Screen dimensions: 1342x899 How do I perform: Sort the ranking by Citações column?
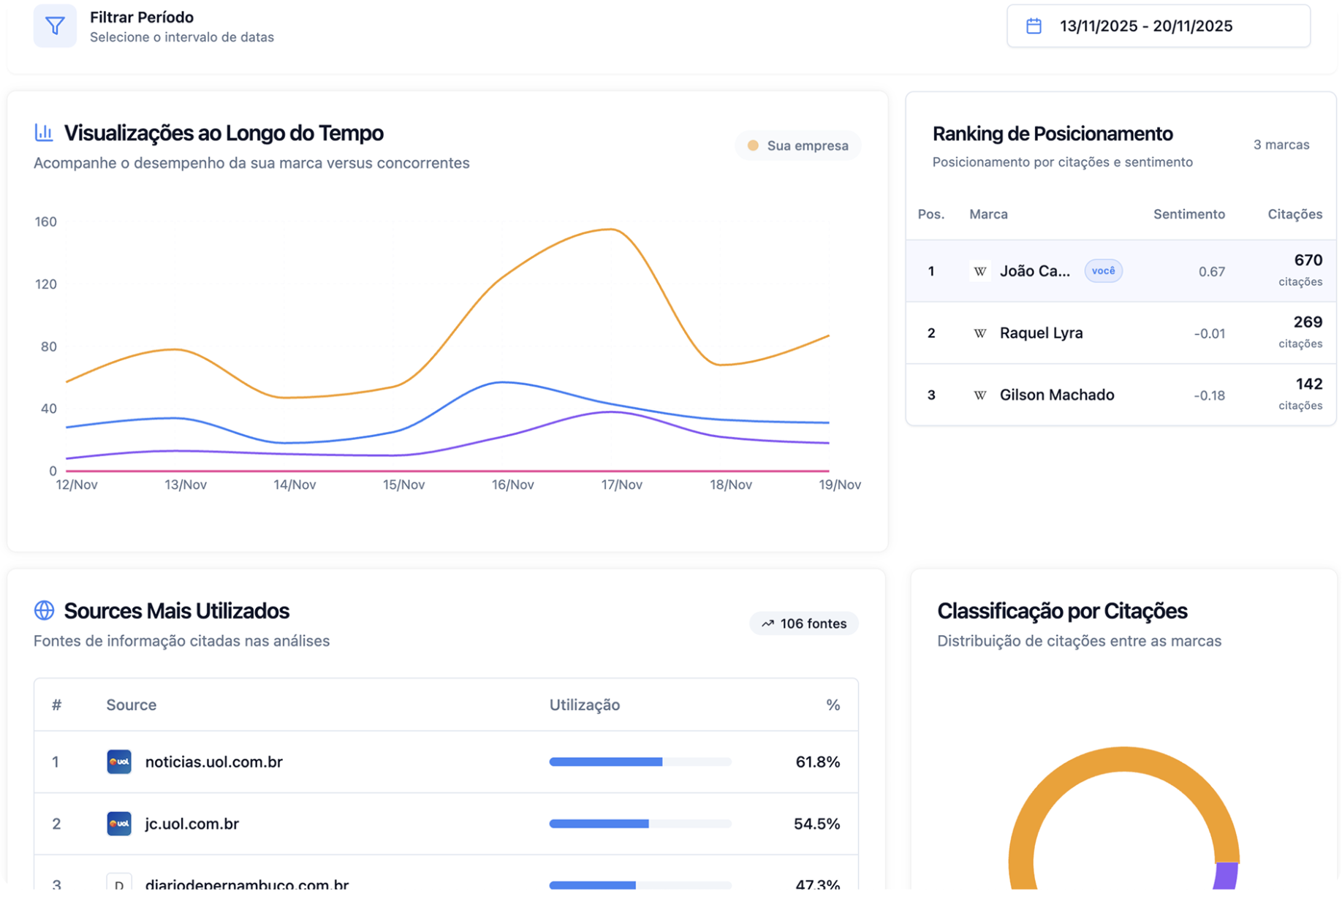(x=1294, y=213)
